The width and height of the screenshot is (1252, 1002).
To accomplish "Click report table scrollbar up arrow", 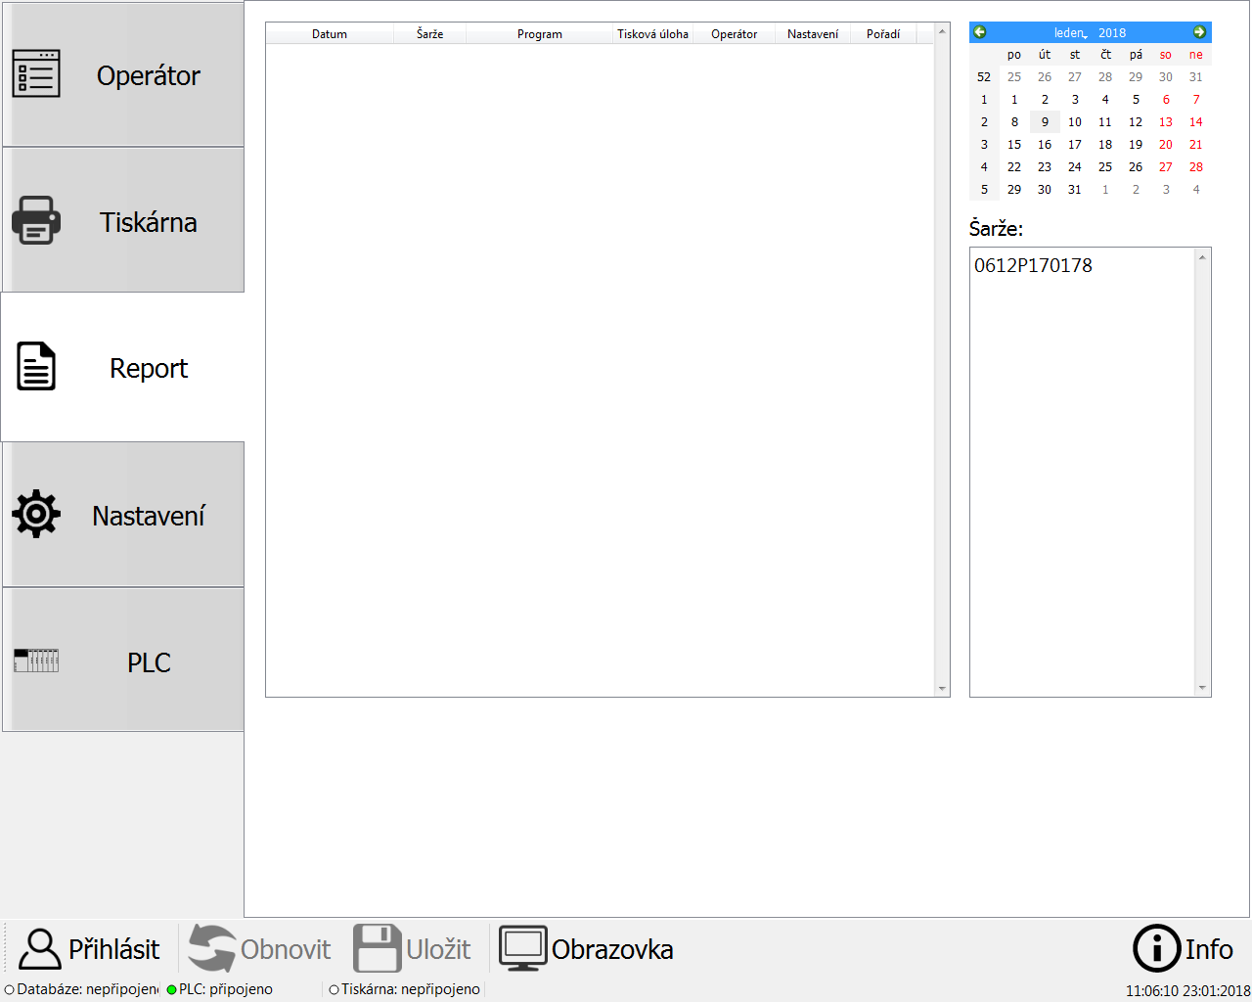I will click(x=942, y=31).
